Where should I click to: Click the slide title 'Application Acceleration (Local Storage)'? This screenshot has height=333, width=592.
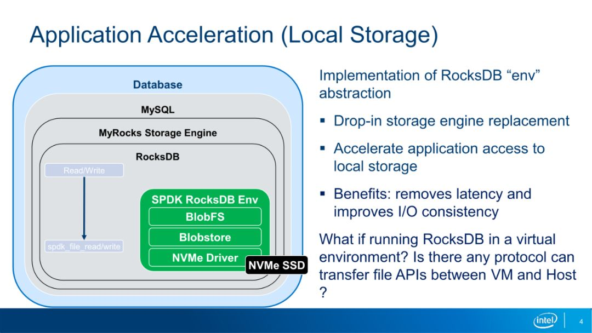coord(234,35)
